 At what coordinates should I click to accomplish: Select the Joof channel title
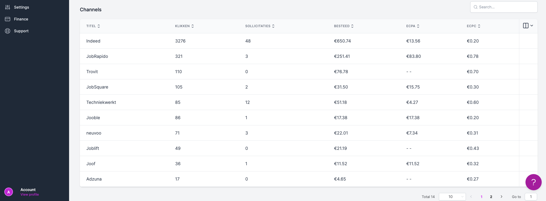pos(91,164)
